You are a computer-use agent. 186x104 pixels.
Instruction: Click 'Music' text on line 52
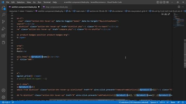point(19,51)
